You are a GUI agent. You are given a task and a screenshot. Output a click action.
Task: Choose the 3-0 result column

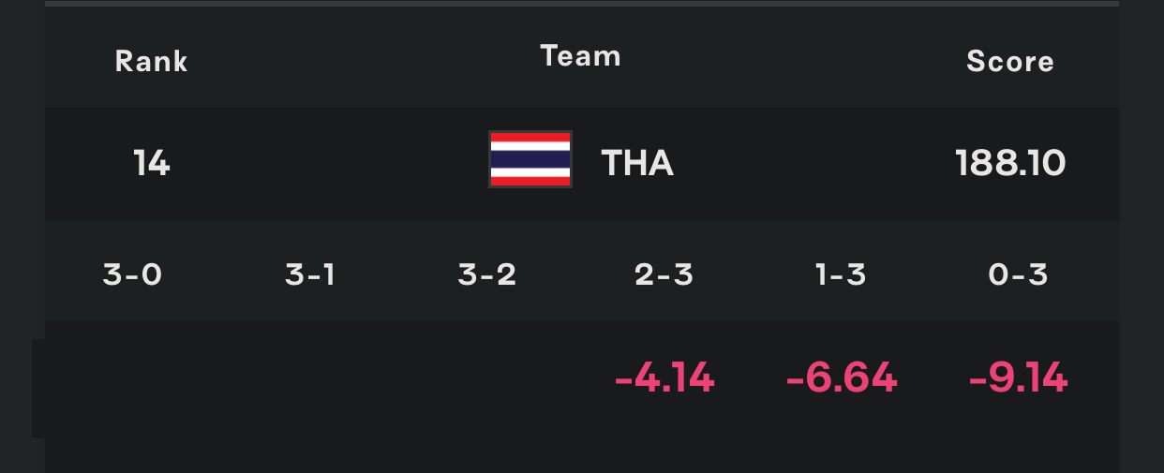pyautogui.click(x=132, y=275)
